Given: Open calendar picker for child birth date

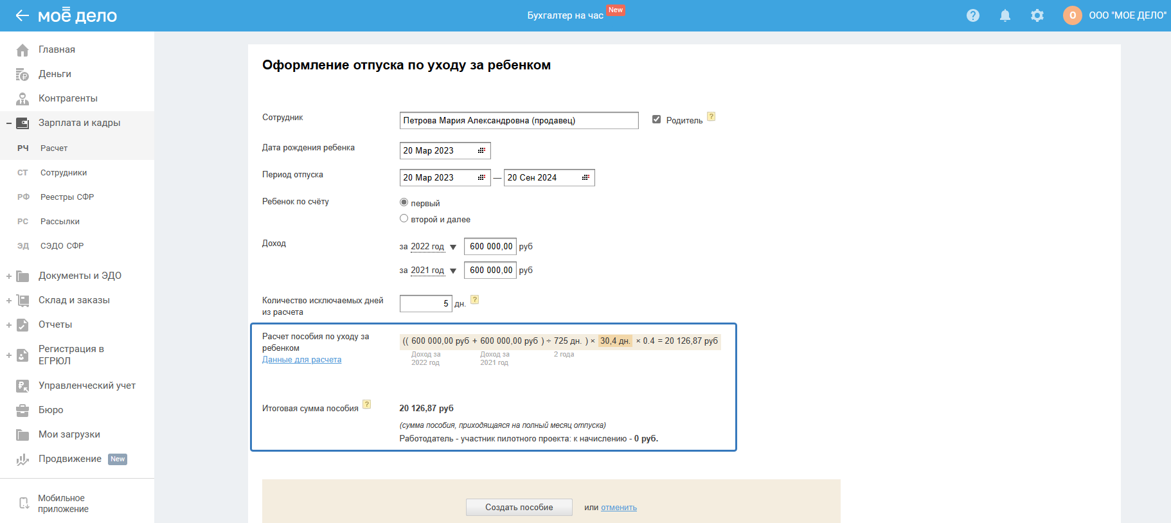Looking at the screenshot, I should (x=481, y=150).
